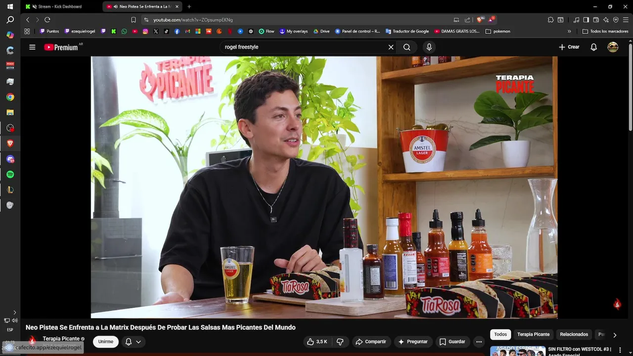Open the WhatsApp bookmark icon
Viewport: 633px width, 356px height.
tap(124, 31)
